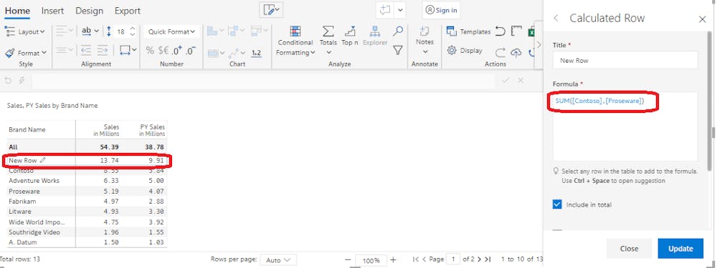Image resolution: width=717 pixels, height=268 pixels.
Task: Jump to the first page arrow
Action: (416, 259)
